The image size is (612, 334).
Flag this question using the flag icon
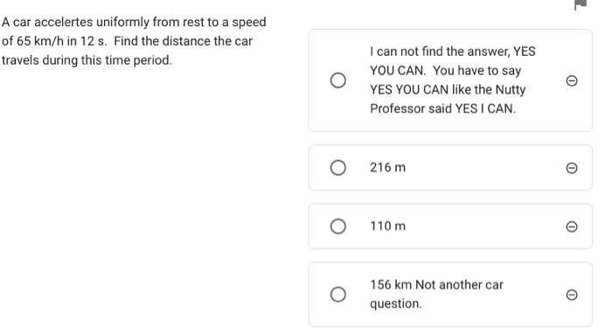click(581, 4)
